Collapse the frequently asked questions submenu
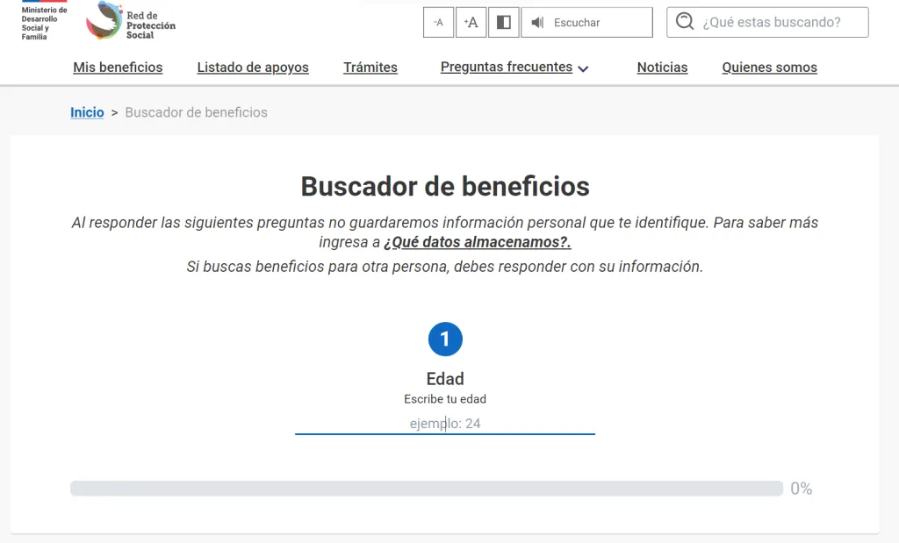The width and height of the screenshot is (899, 543). tap(583, 68)
